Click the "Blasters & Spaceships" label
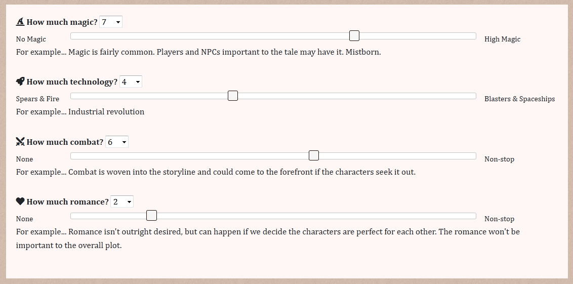The height and width of the screenshot is (284, 573). [519, 99]
